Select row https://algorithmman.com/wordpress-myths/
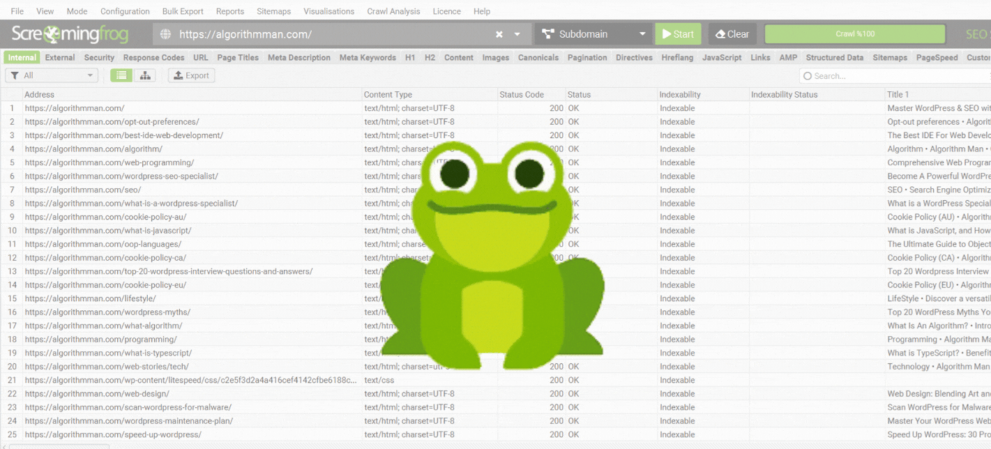Viewport: 991px width, 449px height. pyautogui.click(x=495, y=312)
